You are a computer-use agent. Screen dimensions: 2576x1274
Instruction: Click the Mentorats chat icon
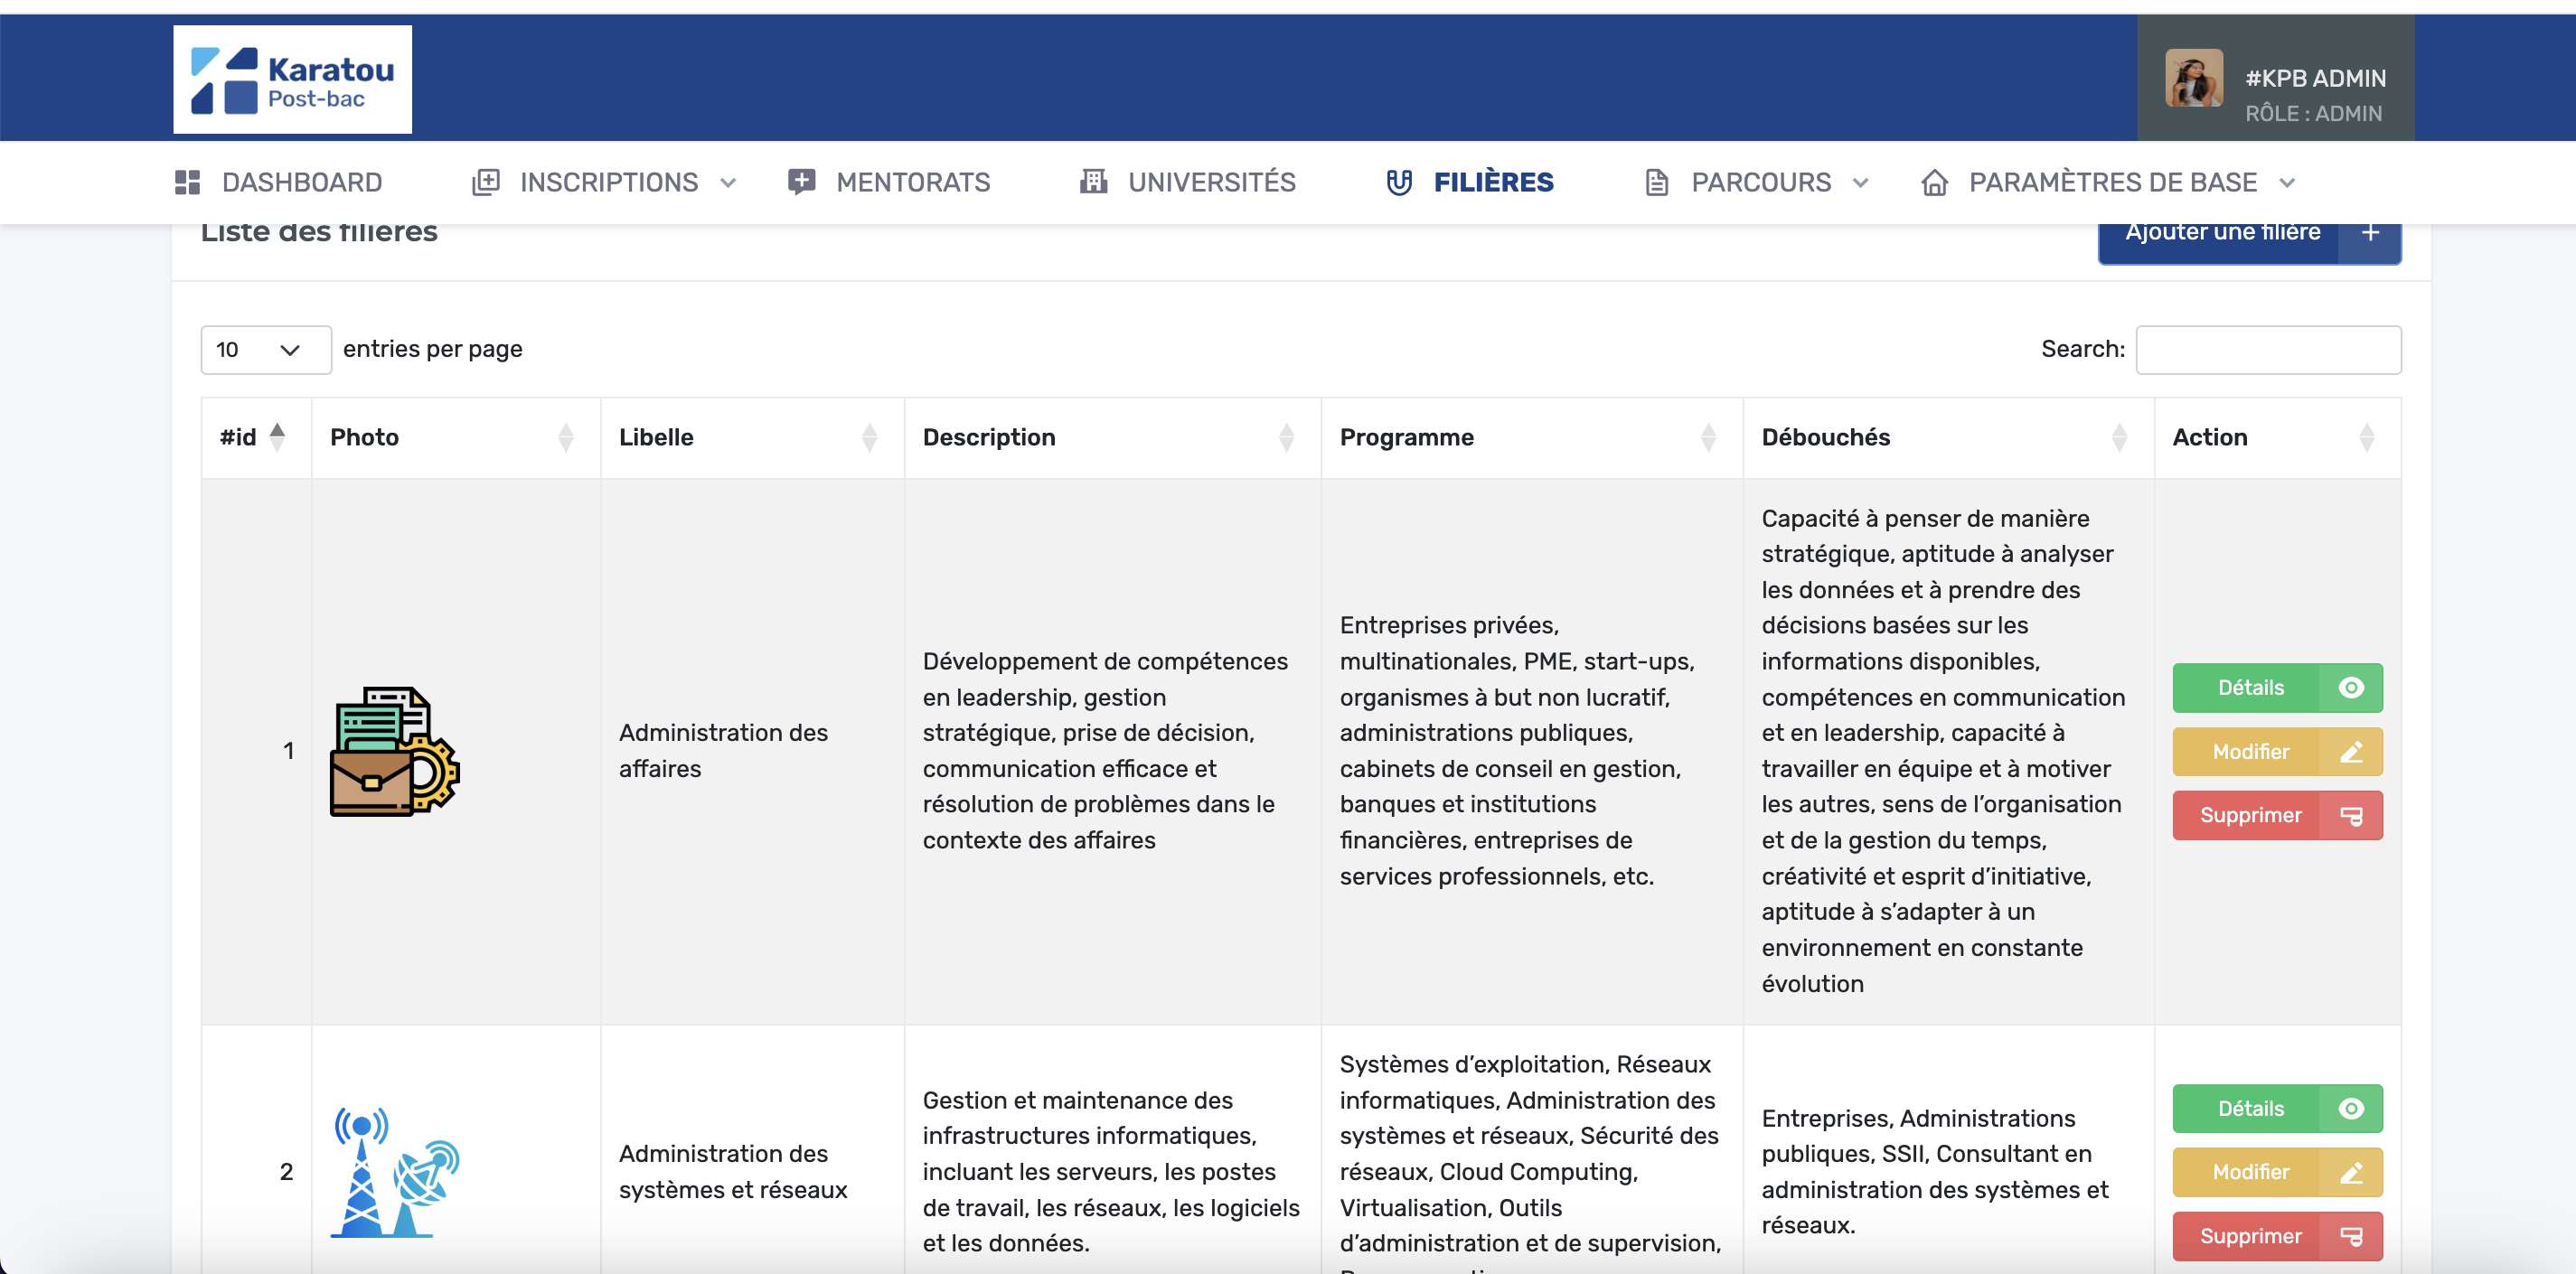(802, 182)
